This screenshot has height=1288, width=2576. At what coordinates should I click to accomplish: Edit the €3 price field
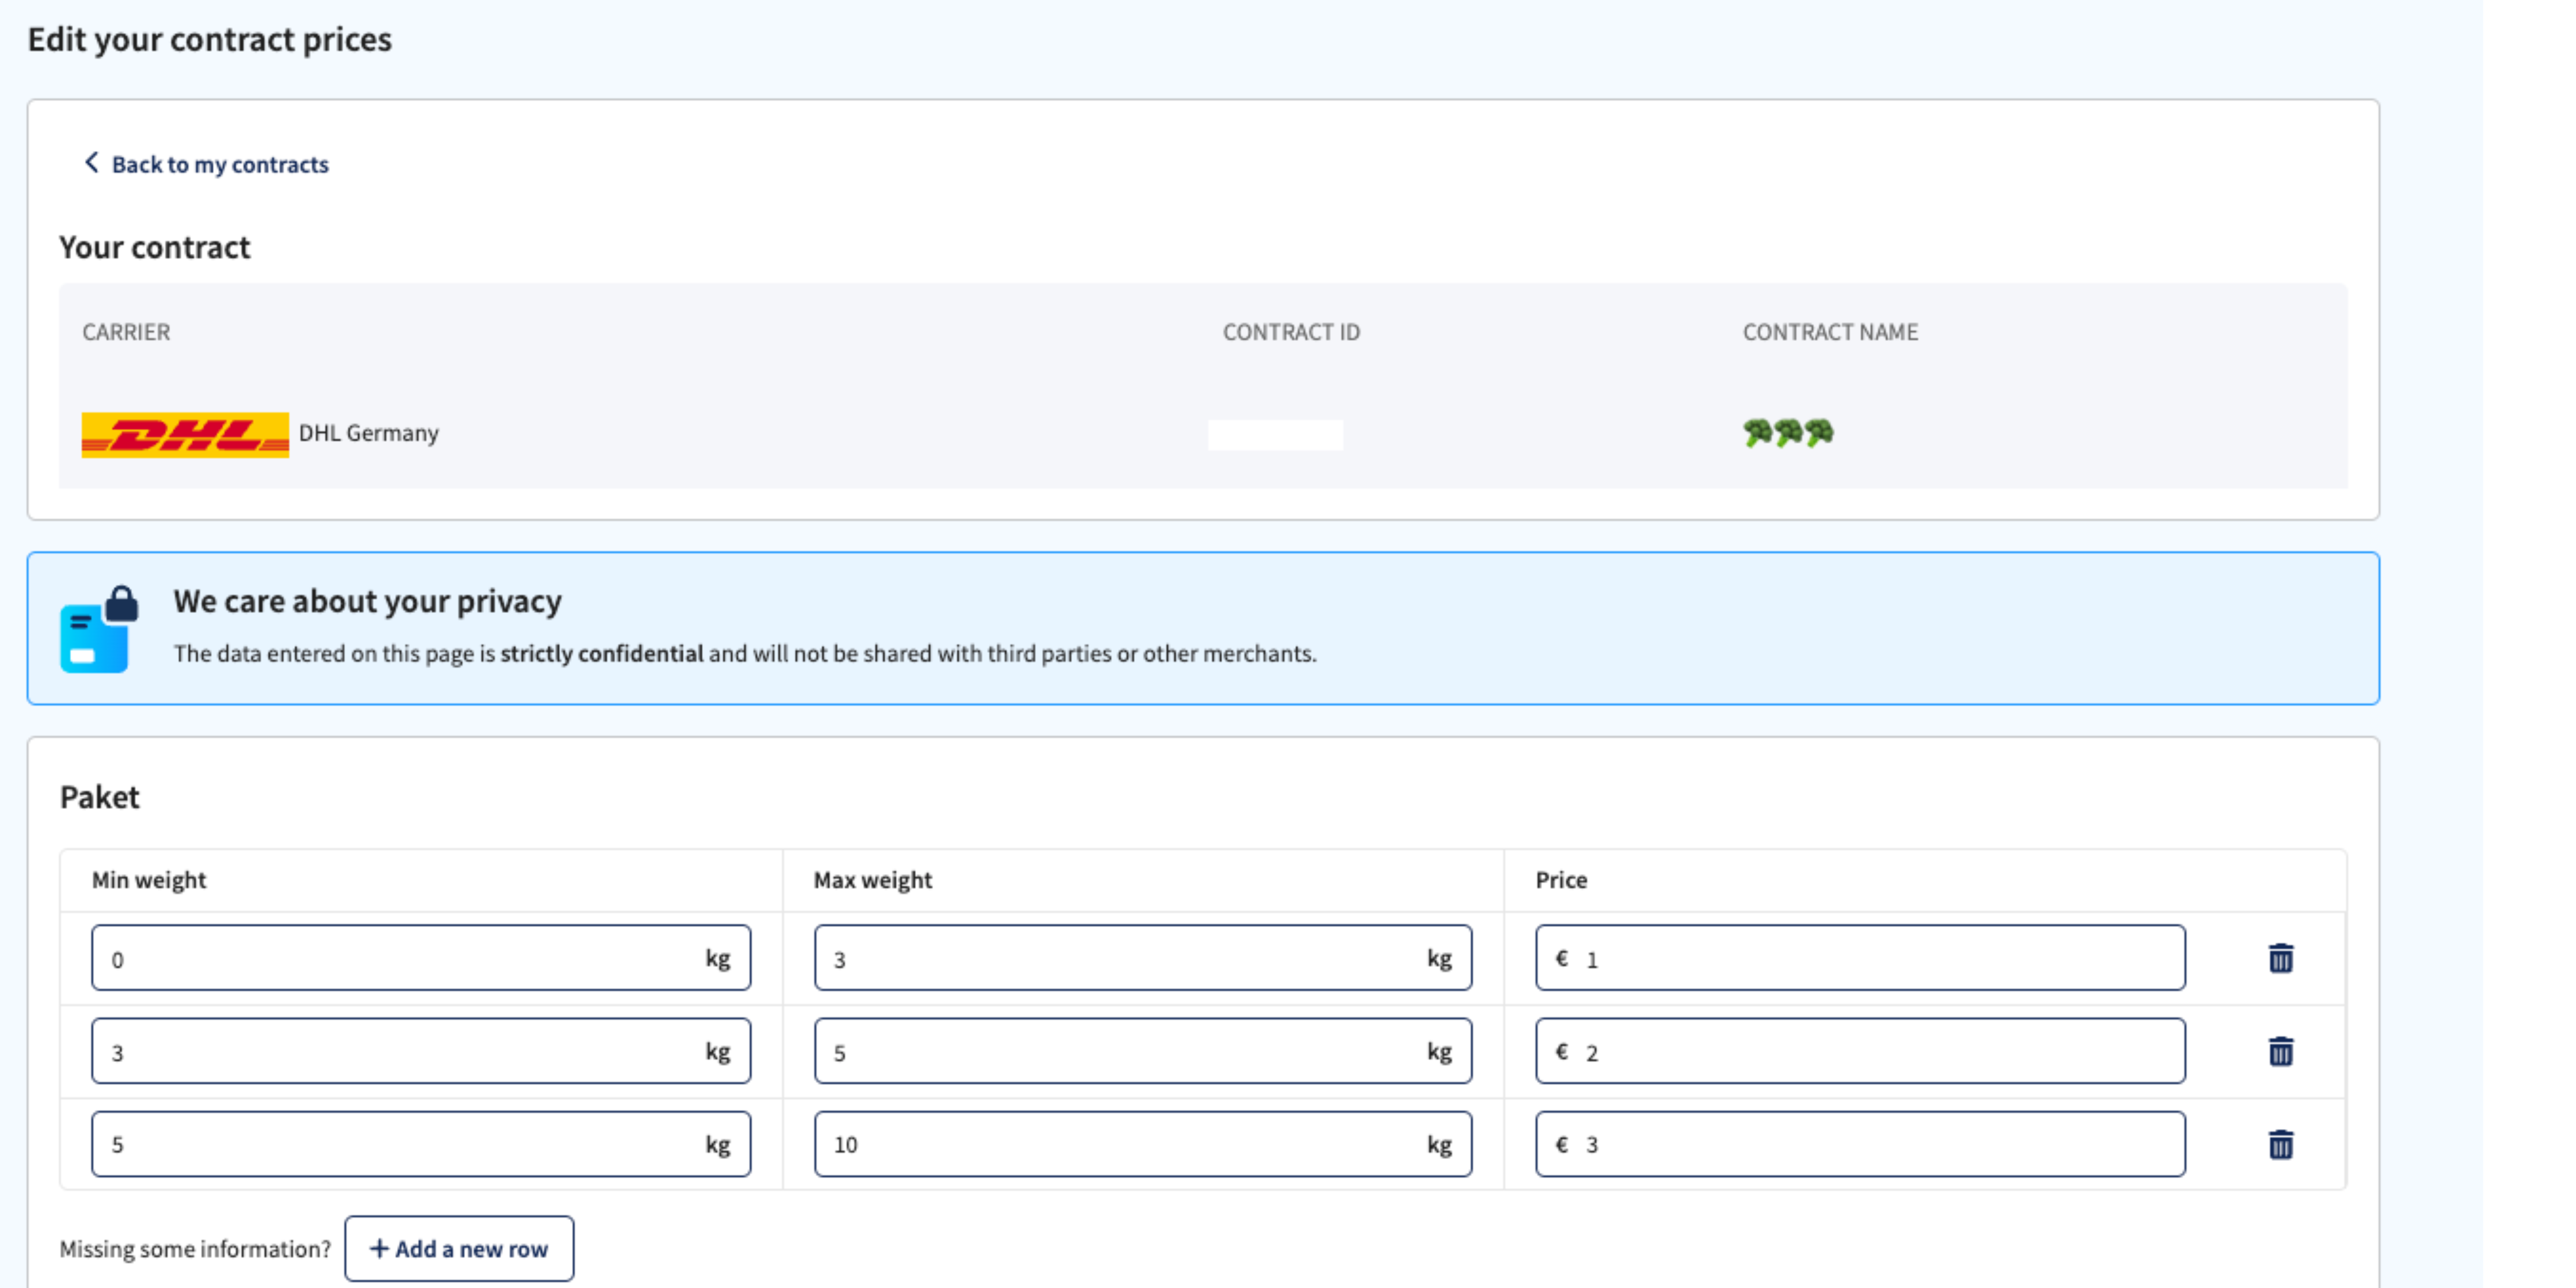(x=1860, y=1144)
